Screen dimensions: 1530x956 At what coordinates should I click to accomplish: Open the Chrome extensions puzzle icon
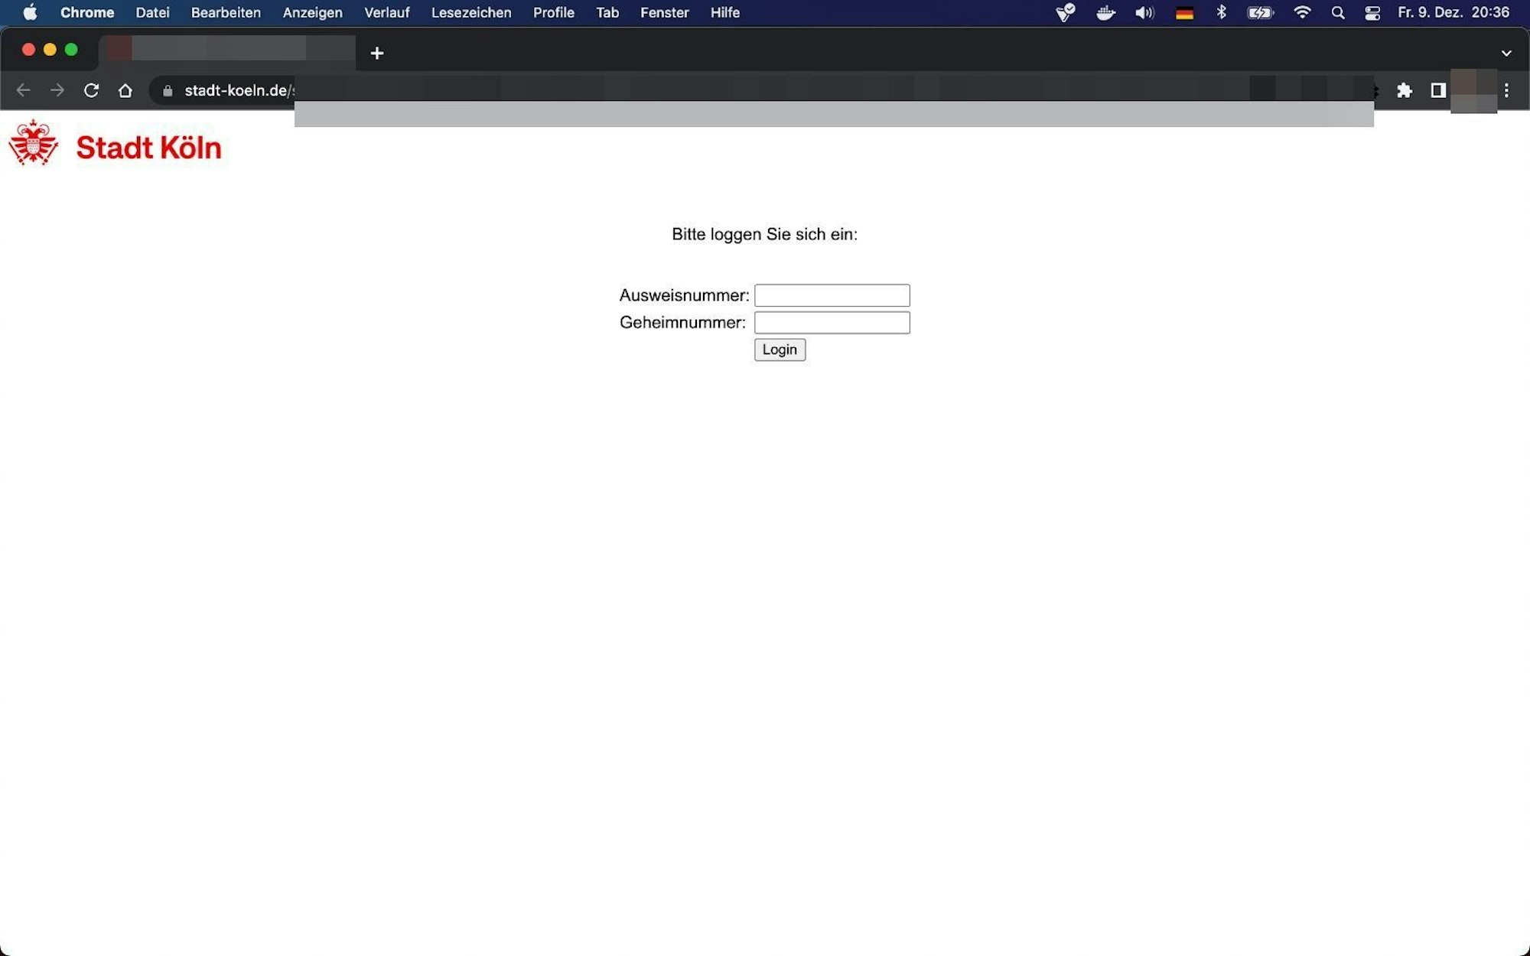click(x=1405, y=90)
